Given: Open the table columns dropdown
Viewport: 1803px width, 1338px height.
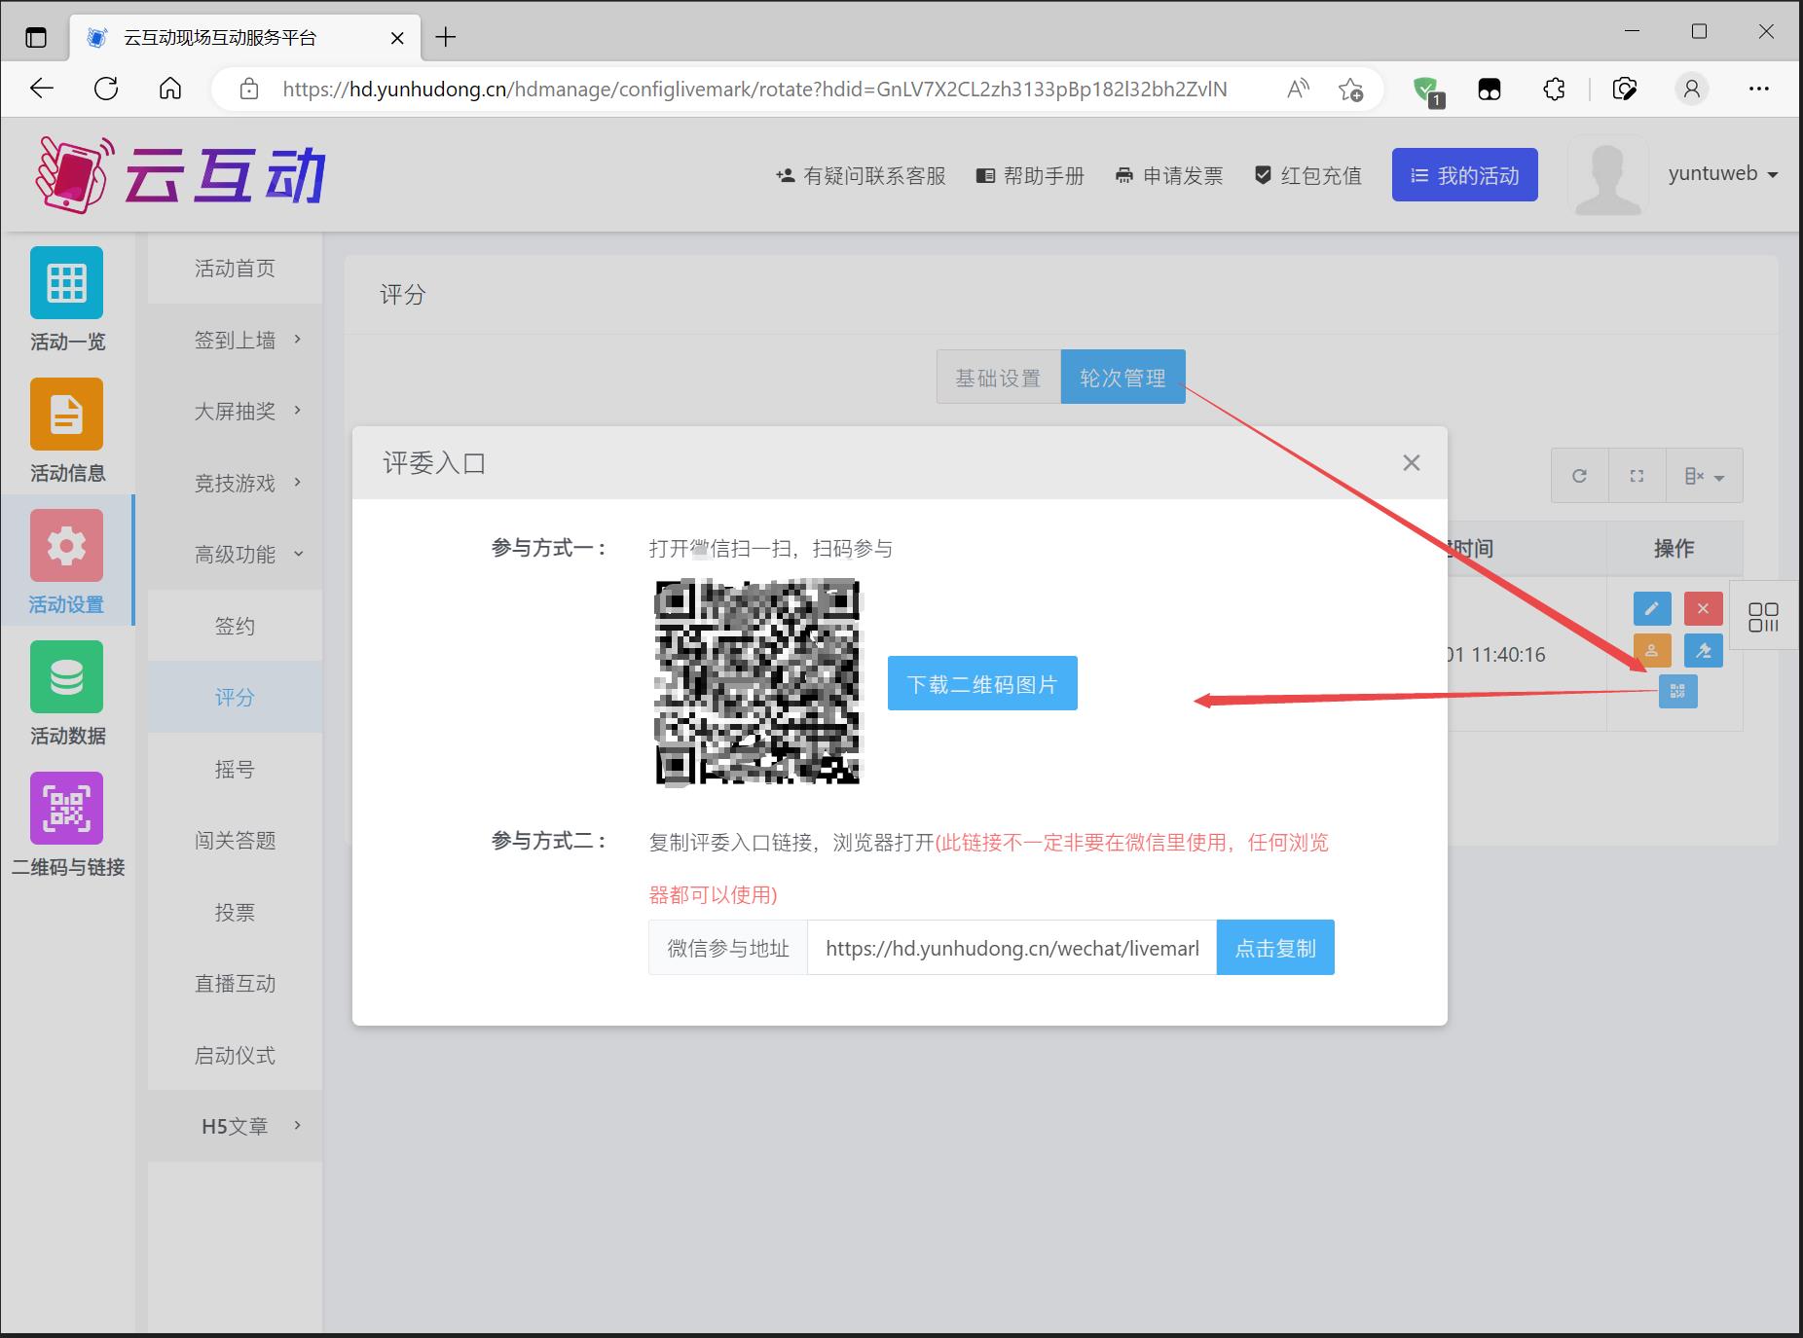Looking at the screenshot, I should (1704, 476).
